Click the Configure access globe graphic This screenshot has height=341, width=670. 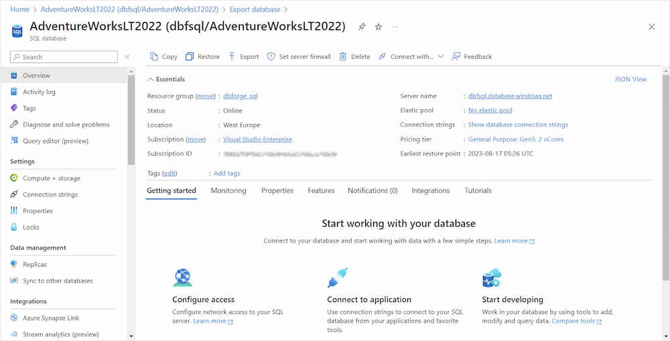point(182,278)
